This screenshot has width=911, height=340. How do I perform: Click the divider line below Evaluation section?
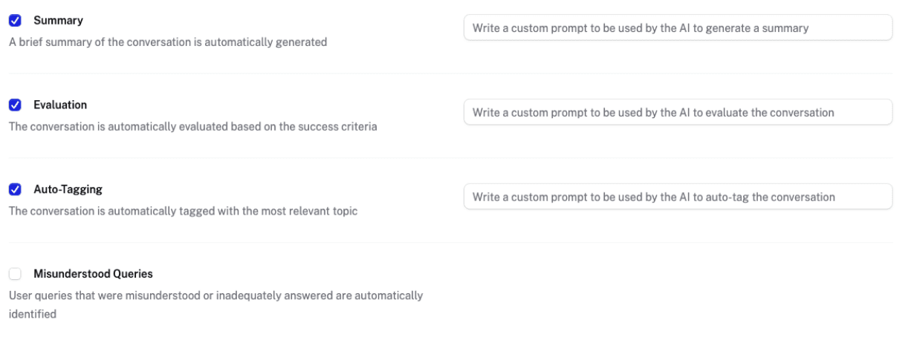(450, 158)
